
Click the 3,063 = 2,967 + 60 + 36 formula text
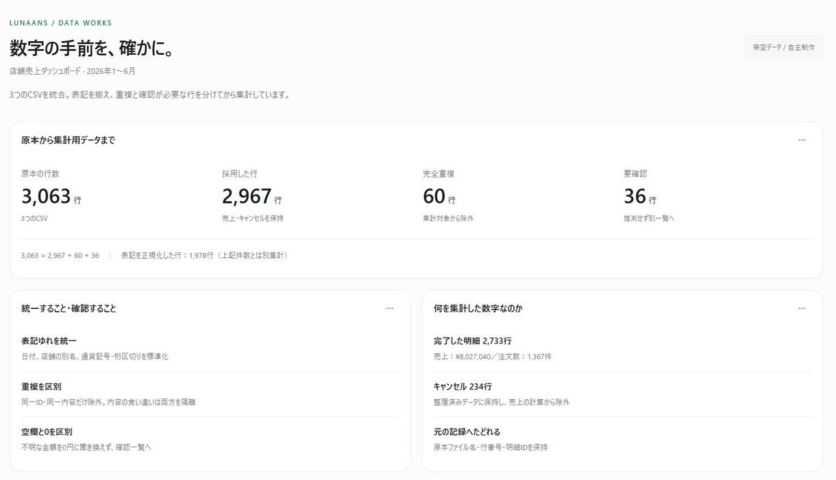click(x=60, y=255)
